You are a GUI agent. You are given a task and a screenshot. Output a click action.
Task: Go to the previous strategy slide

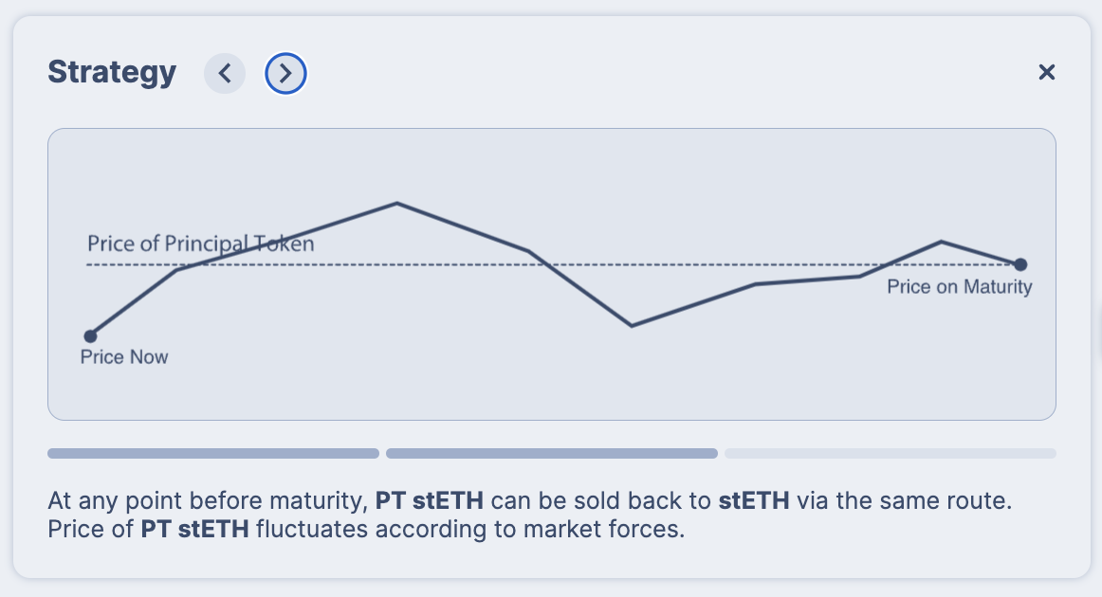(225, 73)
